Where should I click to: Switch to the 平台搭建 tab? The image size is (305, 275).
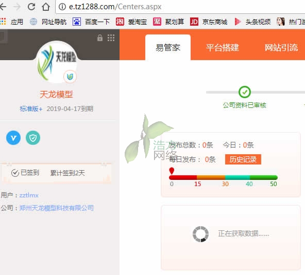tap(223, 48)
